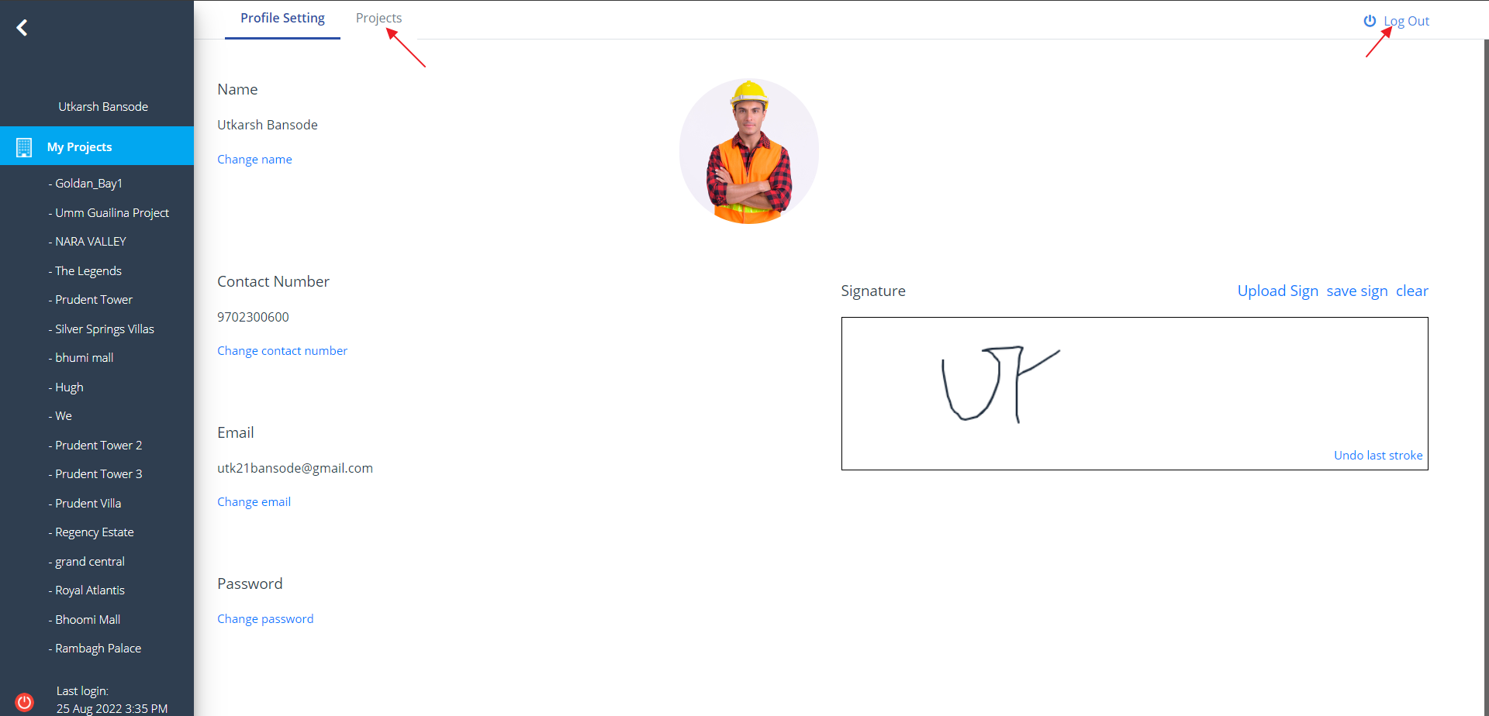Click Upload Sign button
Image resolution: width=1489 pixels, height=716 pixels.
pos(1277,291)
